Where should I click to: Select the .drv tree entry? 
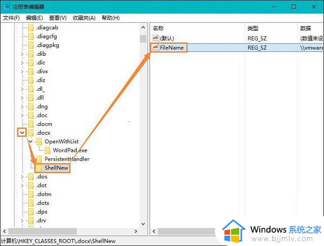(x=41, y=221)
